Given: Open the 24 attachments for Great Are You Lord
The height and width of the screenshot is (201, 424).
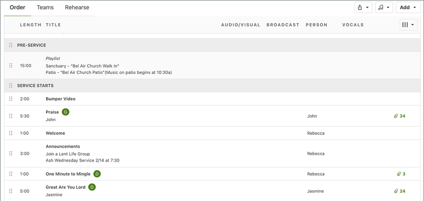Looking at the screenshot, I should (x=399, y=191).
